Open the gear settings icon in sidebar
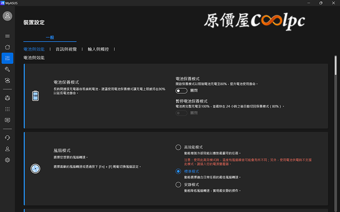 click(x=7, y=160)
